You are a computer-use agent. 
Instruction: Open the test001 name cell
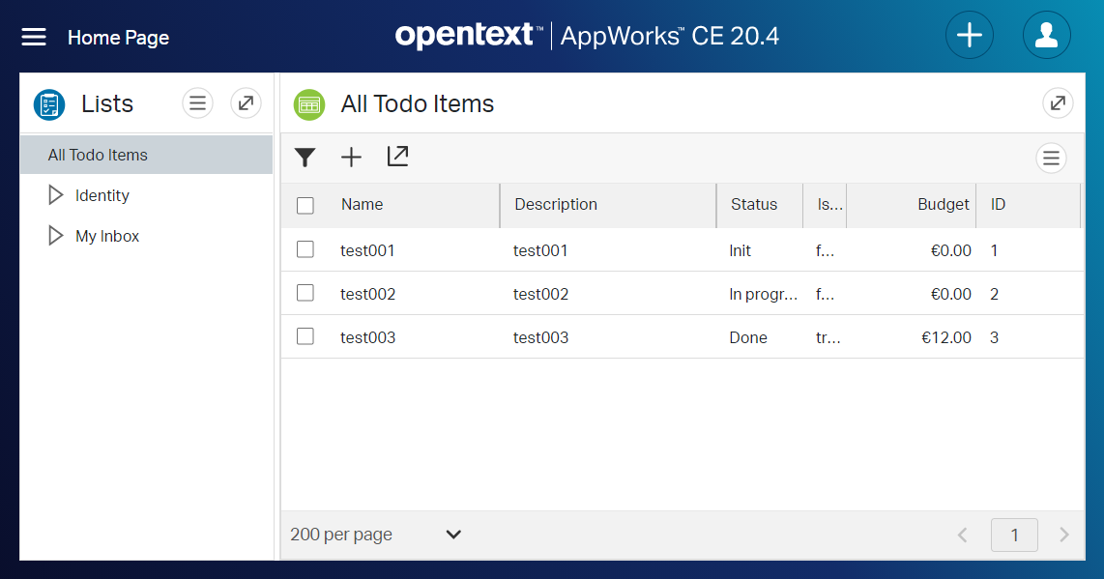point(367,250)
